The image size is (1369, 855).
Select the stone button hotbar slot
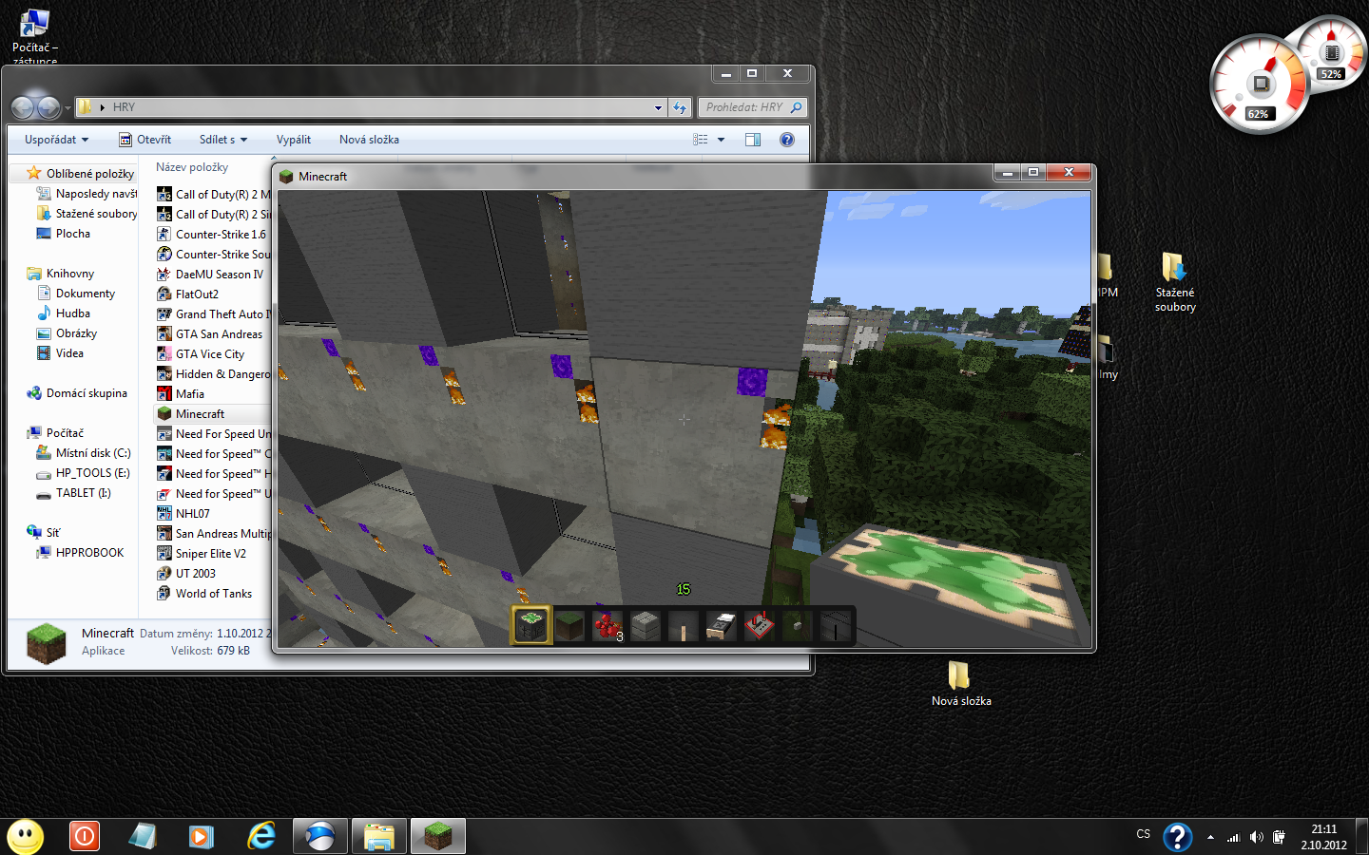click(798, 625)
